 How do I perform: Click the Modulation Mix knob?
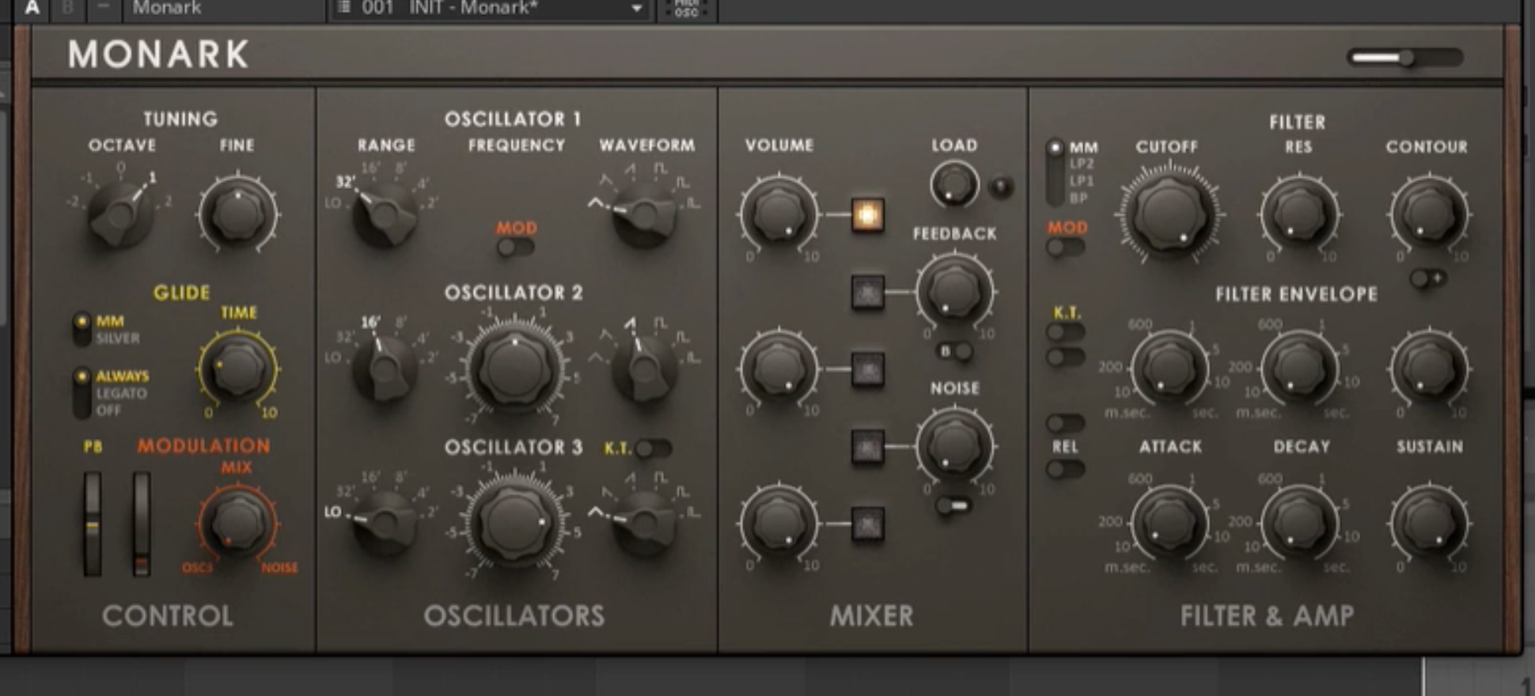pos(237,523)
